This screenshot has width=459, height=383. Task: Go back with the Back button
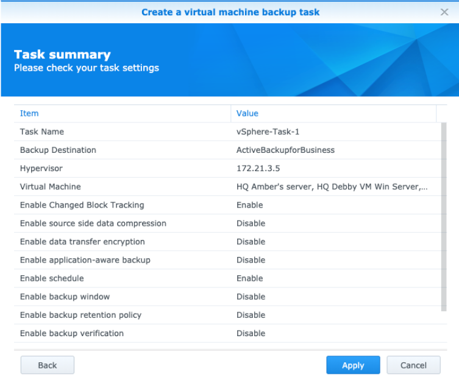(47, 365)
